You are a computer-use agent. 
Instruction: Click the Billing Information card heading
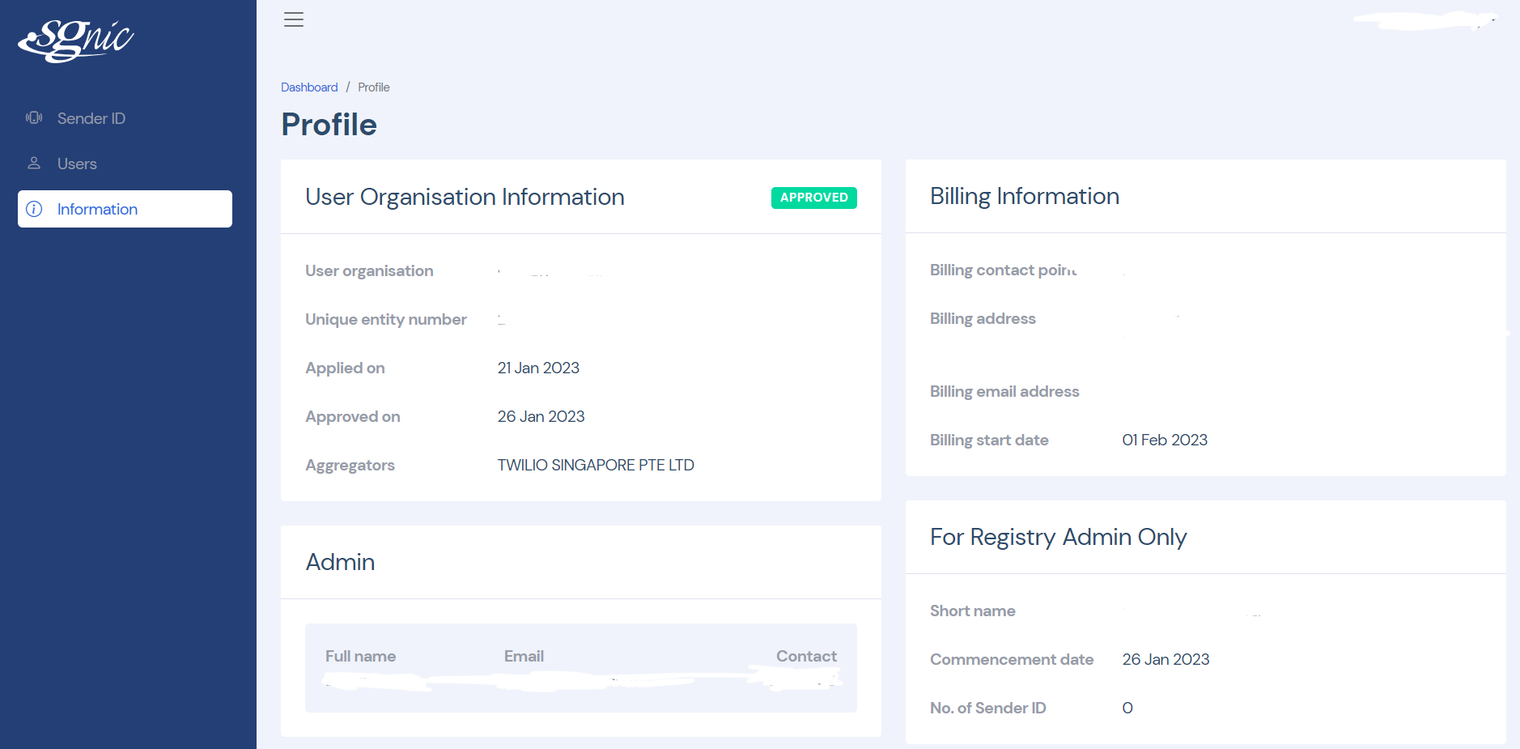coord(1024,196)
